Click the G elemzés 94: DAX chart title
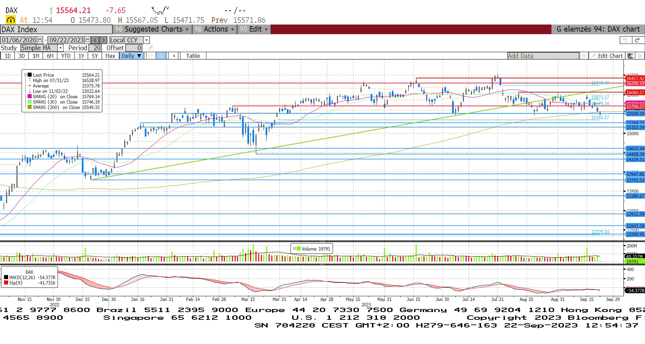Viewport: 645px width, 344px height. pos(598,29)
